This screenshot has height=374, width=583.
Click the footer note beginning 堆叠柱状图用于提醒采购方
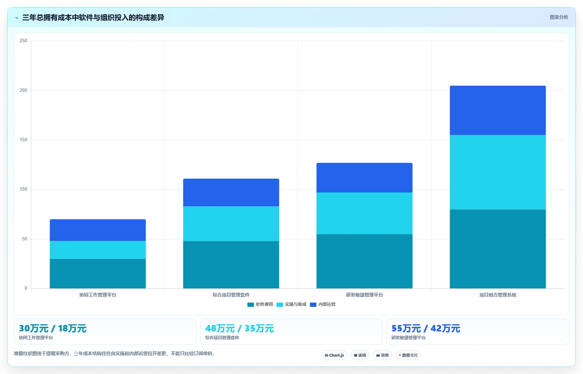tap(115, 354)
